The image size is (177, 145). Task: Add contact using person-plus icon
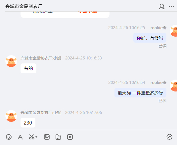(162, 6)
